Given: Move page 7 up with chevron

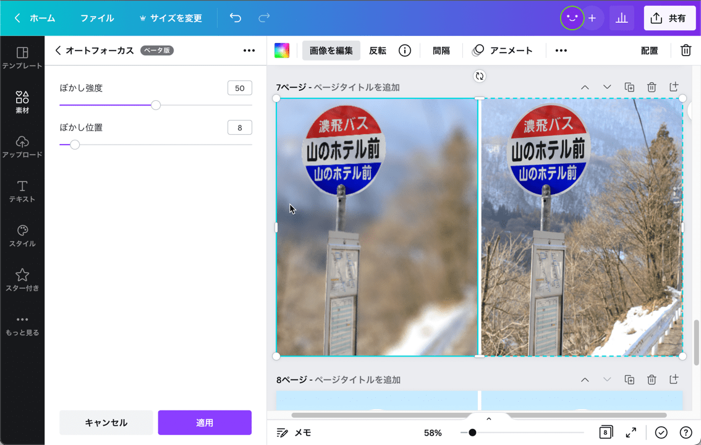Looking at the screenshot, I should 585,87.
